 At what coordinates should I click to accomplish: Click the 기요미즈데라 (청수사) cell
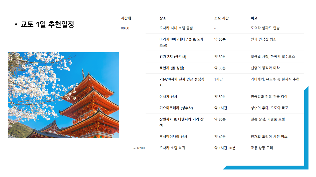[176, 108]
